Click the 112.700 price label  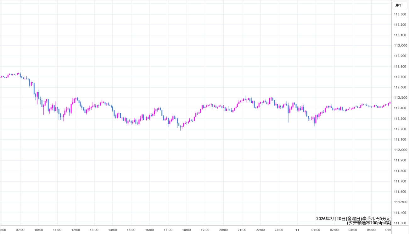click(400, 77)
